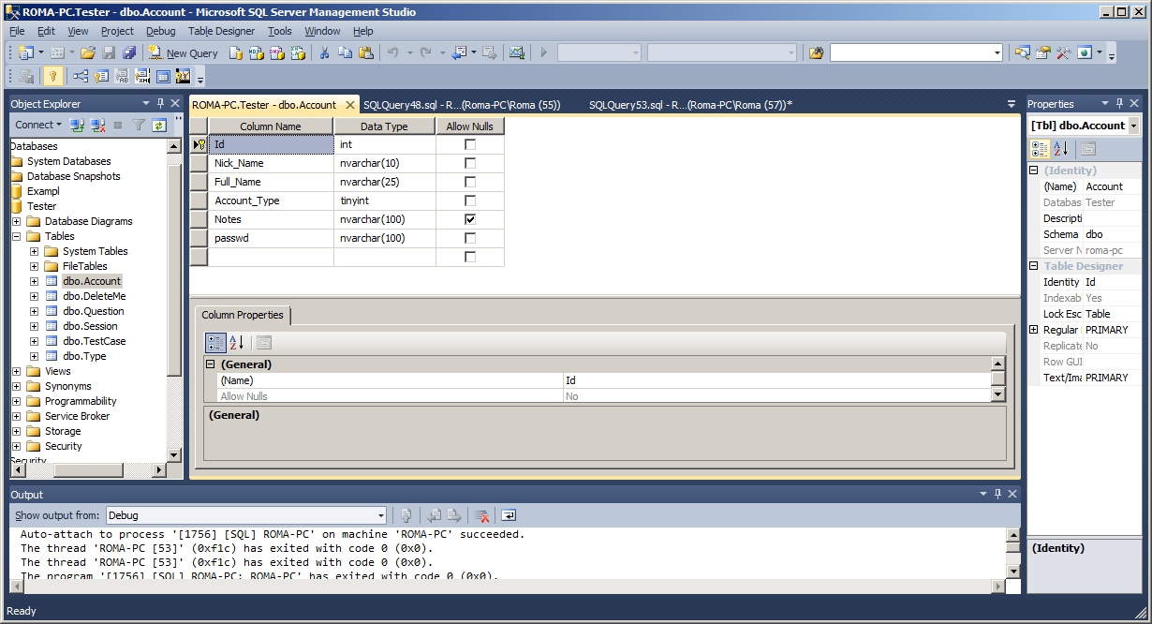The image size is (1152, 624).
Task: Click the (Name) value field showing Id
Action: (x=776, y=380)
